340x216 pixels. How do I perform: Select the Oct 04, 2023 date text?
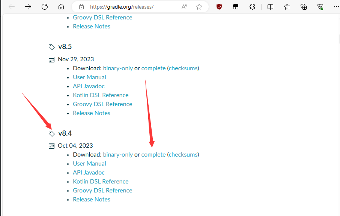point(75,146)
